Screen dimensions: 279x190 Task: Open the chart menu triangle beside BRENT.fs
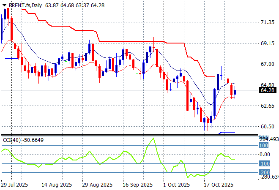click(x=4, y=5)
